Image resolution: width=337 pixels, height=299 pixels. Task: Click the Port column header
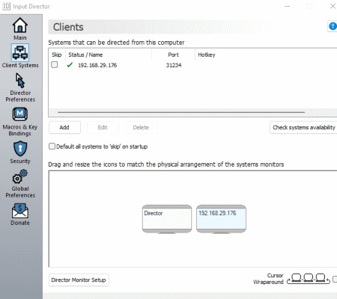click(173, 55)
